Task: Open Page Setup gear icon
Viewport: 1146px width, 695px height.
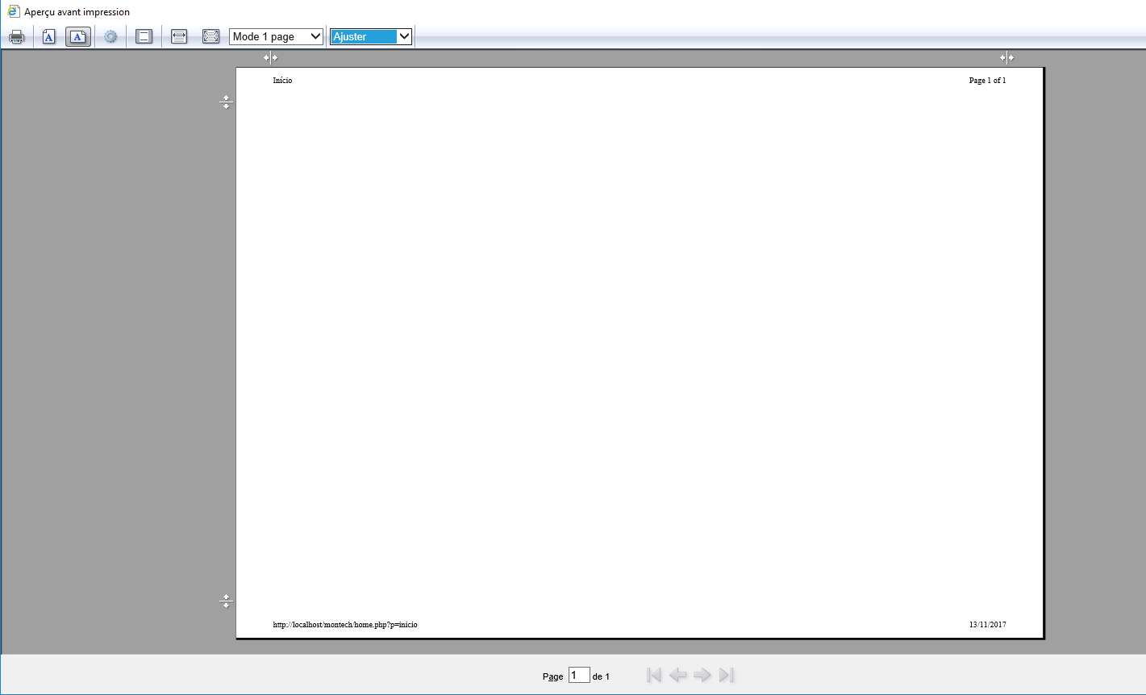Action: click(x=111, y=36)
